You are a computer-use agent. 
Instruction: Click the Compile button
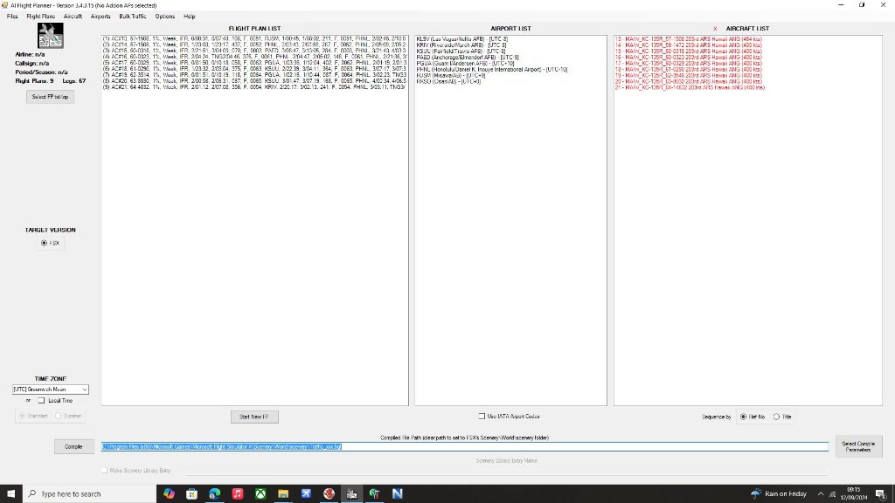[x=73, y=446]
